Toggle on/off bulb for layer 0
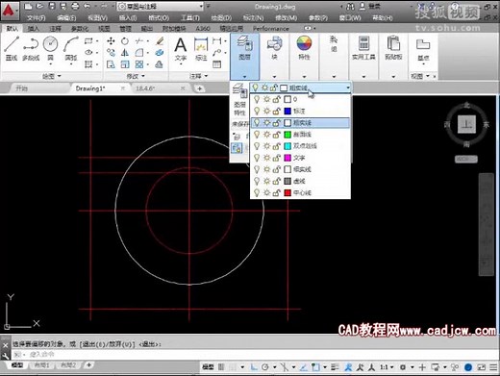The width and height of the screenshot is (500, 376). coord(257,99)
